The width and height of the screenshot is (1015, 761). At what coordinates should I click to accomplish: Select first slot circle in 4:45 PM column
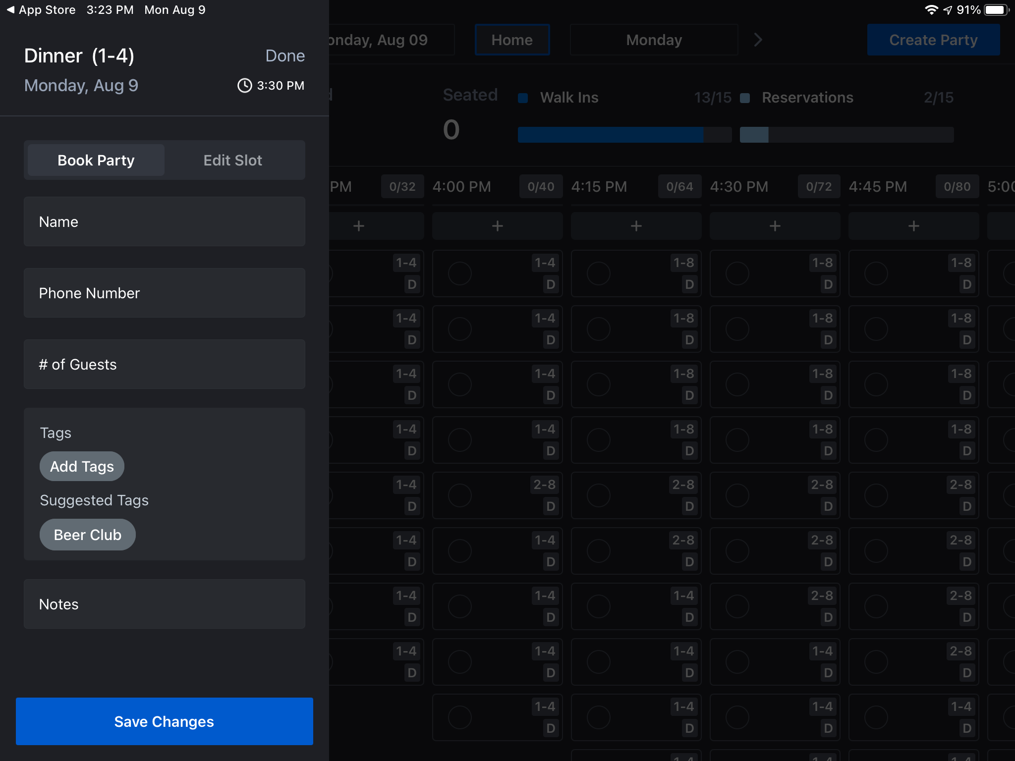(x=876, y=273)
